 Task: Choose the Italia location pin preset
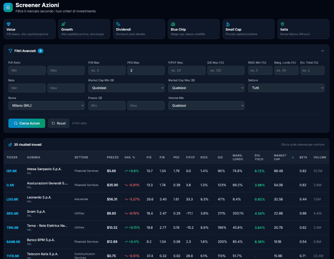282,24
